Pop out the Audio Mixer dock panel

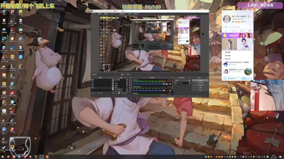tap(172, 77)
